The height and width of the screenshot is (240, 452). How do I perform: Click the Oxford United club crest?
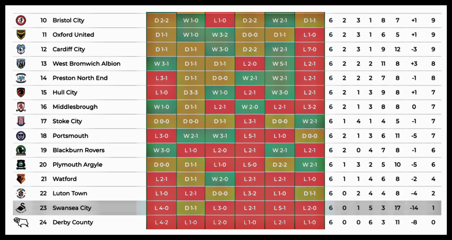pyautogui.click(x=21, y=35)
